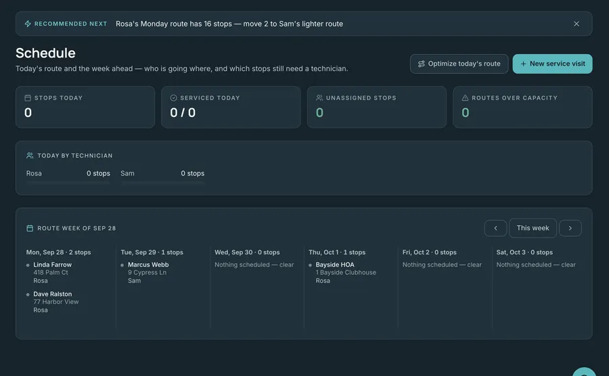Select Rosa's stops progress bar
Viewport: 609px width, 376px height.
coord(68,183)
